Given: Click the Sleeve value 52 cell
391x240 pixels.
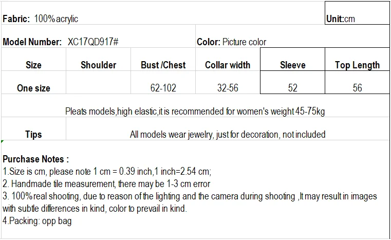Looking at the screenshot, I should 292,83.
